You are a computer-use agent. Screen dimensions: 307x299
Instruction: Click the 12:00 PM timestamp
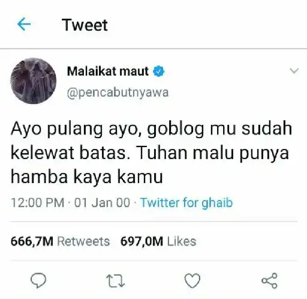pyautogui.click(x=38, y=202)
